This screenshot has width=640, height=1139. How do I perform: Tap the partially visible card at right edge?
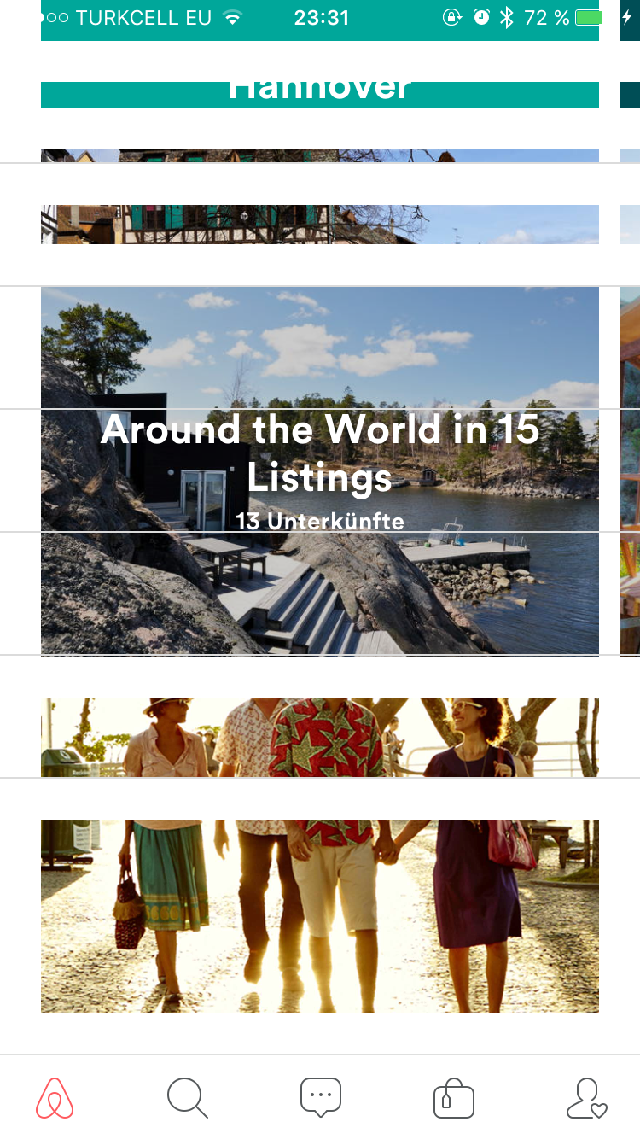630,471
